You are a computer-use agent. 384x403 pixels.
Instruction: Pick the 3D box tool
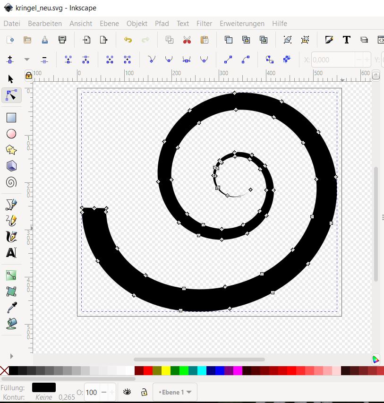(x=11, y=166)
